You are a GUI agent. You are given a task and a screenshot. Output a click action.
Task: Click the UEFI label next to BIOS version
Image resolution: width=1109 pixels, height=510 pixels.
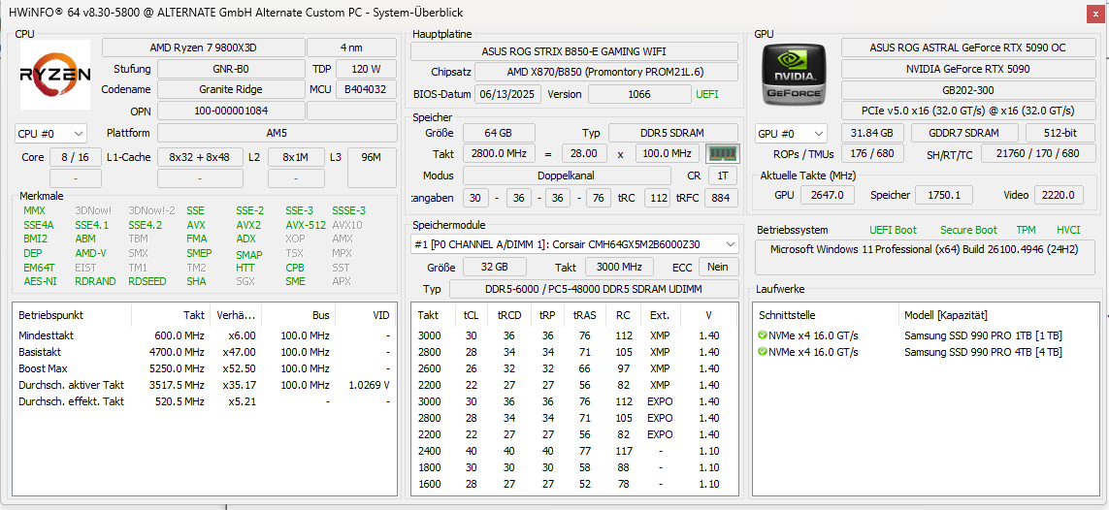[707, 94]
